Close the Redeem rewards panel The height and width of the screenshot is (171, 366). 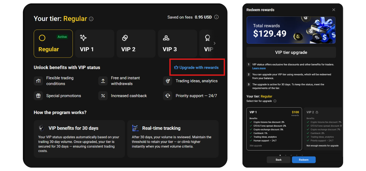pyautogui.click(x=334, y=10)
